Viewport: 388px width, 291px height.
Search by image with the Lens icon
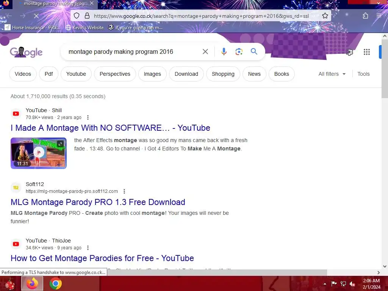tap(239, 52)
